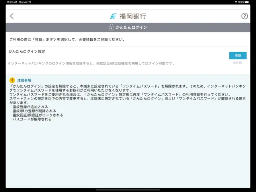Tap the インターネットバンキングのログイン情報 description line
The height and width of the screenshot is (192, 256).
pyautogui.click(x=91, y=63)
